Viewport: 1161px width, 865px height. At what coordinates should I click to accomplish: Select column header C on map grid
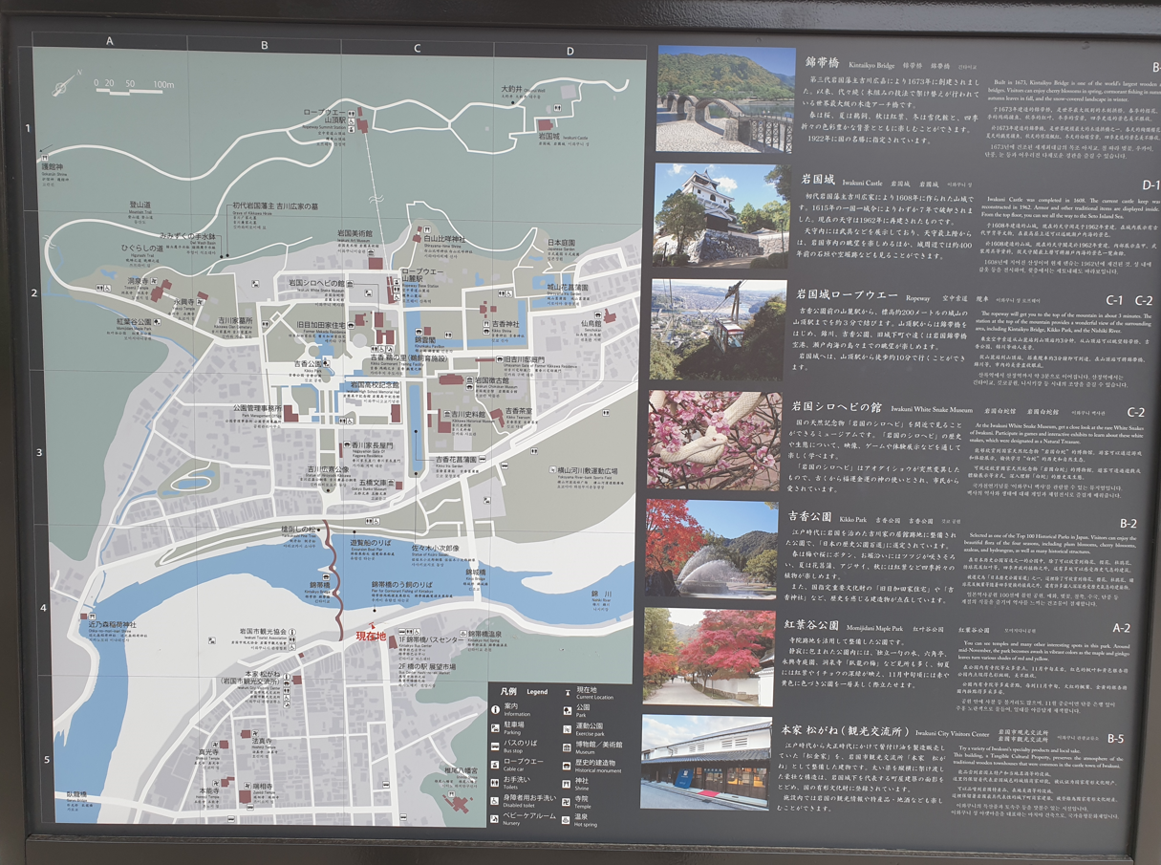(x=417, y=49)
